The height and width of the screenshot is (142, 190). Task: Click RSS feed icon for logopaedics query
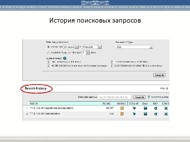[122, 114]
